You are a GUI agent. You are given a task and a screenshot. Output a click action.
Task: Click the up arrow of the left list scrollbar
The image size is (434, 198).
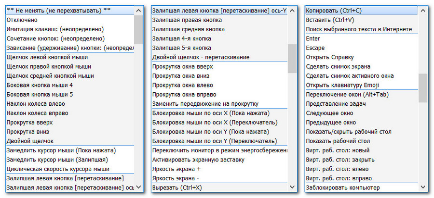tap(138, 10)
